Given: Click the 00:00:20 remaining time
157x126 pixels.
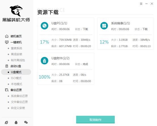Looking at the screenshot, I should 86,46.
